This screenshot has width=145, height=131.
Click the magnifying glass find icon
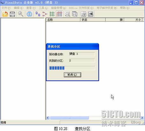[x=21, y=14]
